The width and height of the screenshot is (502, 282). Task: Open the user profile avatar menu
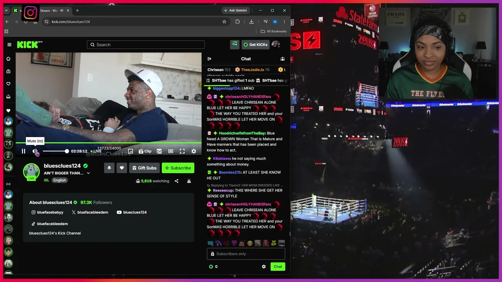coord(276,45)
